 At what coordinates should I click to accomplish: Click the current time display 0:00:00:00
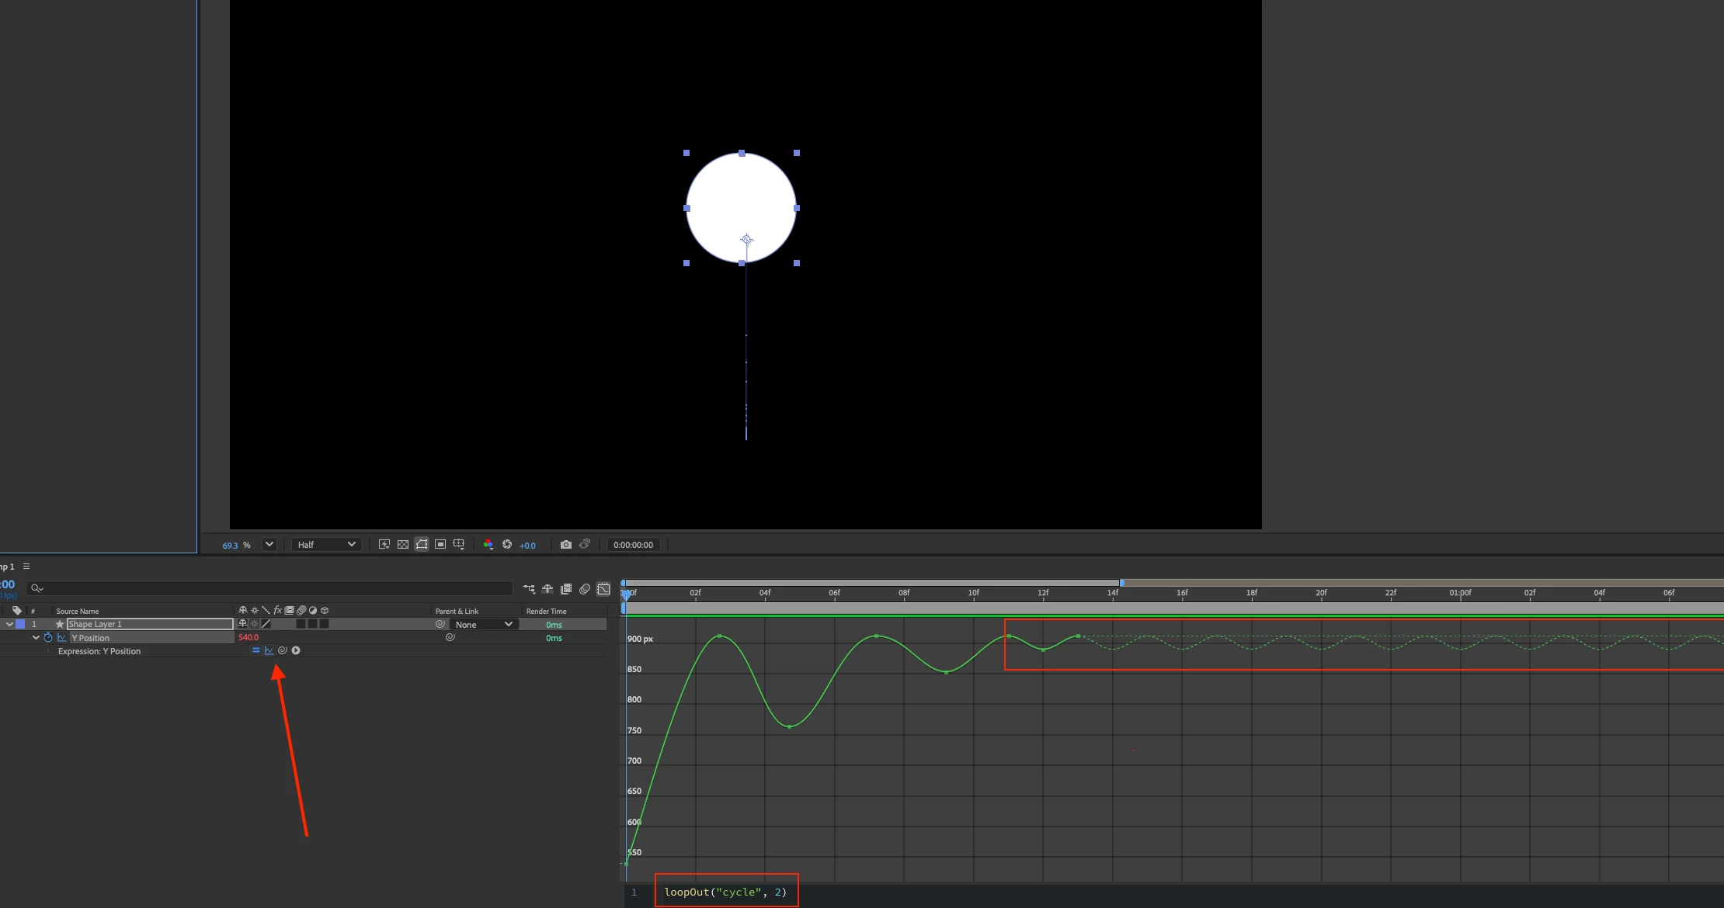(x=633, y=545)
